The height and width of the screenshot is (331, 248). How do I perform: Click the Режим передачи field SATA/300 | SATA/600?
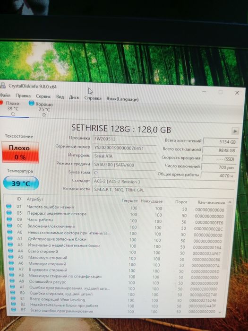124,165
